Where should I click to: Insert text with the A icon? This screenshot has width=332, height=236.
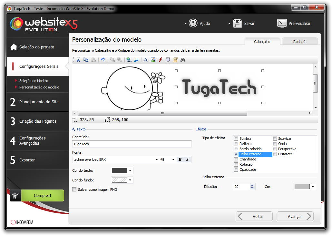point(146,60)
